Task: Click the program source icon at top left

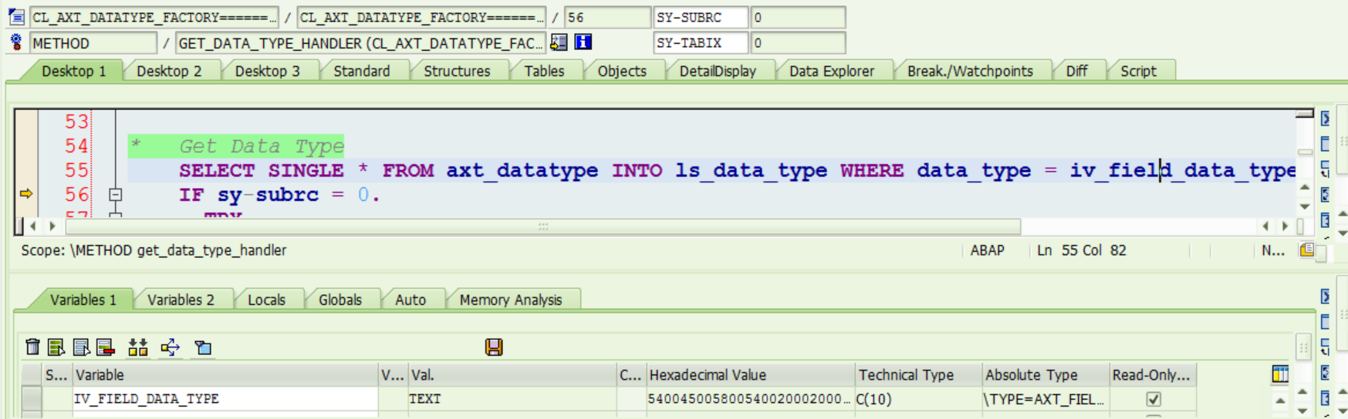Action: tap(16, 17)
